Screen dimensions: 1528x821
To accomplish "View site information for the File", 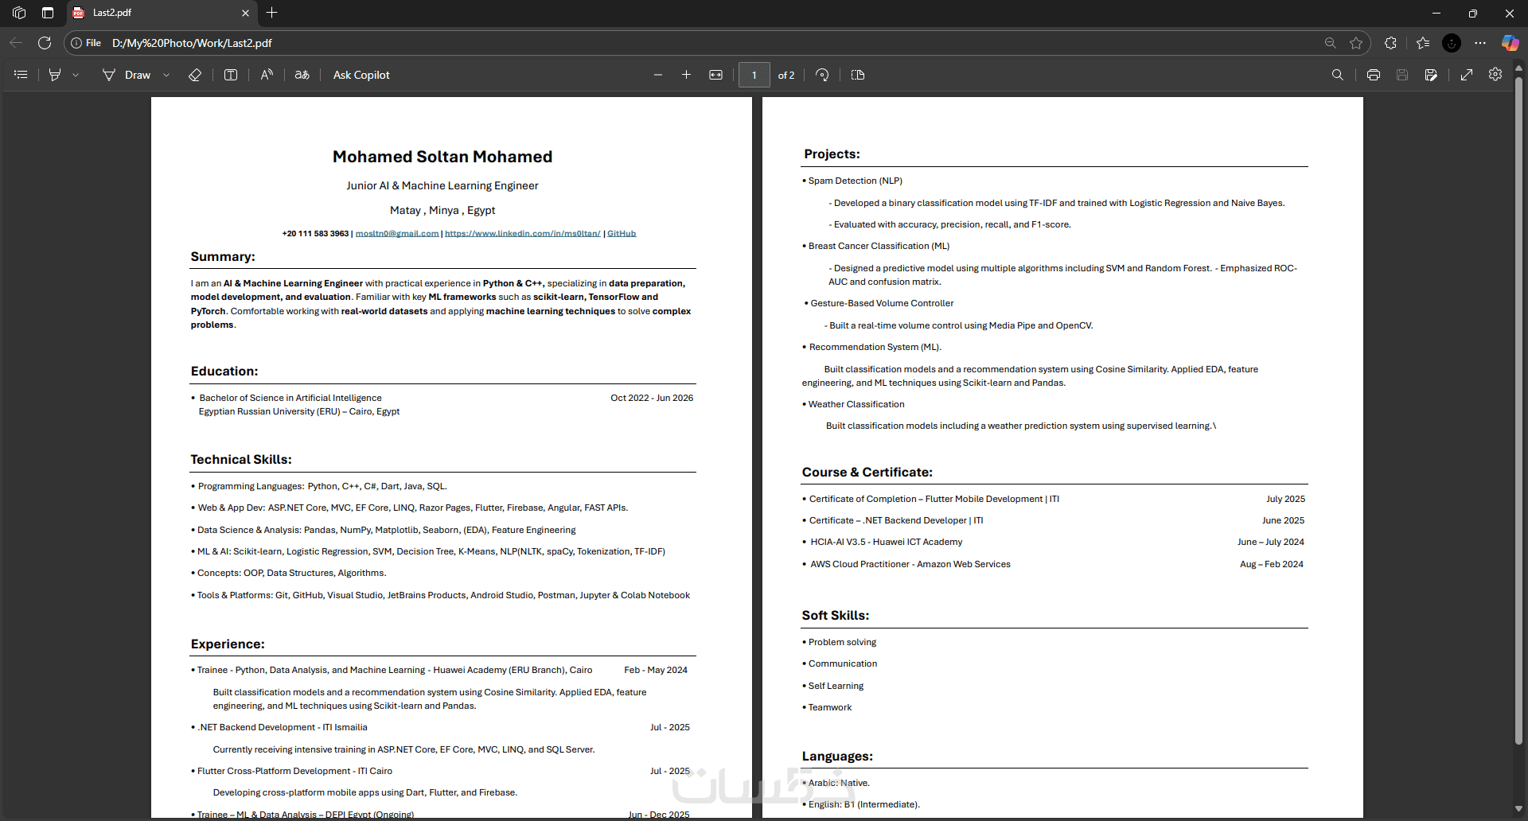I will click(x=86, y=43).
